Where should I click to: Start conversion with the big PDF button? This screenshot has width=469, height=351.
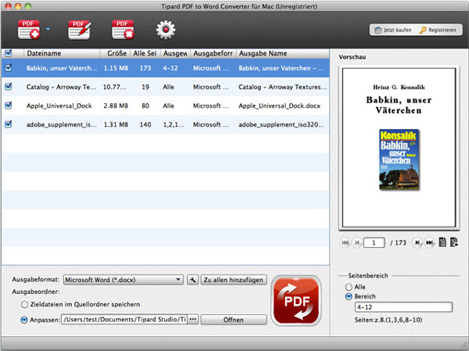tap(296, 300)
